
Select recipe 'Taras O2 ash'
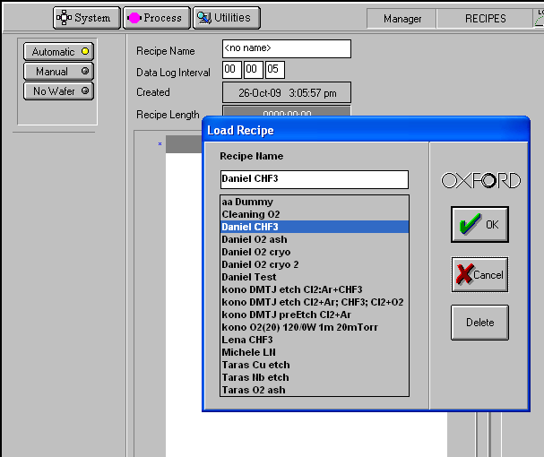click(315, 390)
